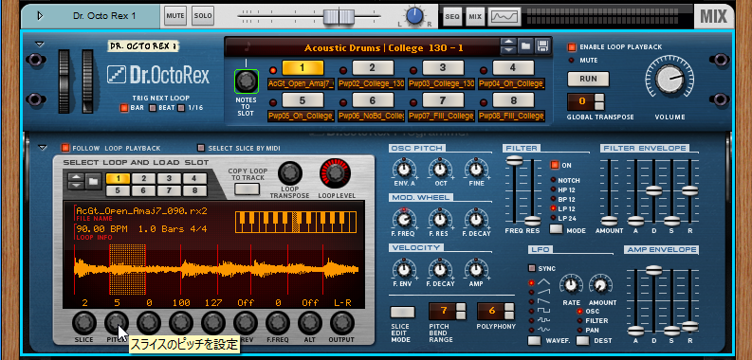Adjust Pitch Bend Range stepper
This screenshot has height=360, width=752.
click(x=461, y=312)
